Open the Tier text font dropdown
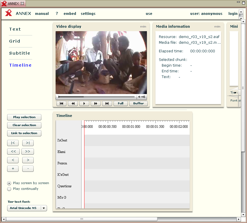Image resolution: width=247 pixels, height=223 pixels. [x=44, y=208]
